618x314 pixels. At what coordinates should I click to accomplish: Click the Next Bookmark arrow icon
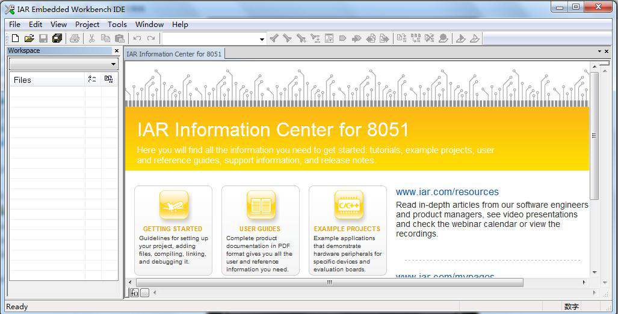[356, 38]
